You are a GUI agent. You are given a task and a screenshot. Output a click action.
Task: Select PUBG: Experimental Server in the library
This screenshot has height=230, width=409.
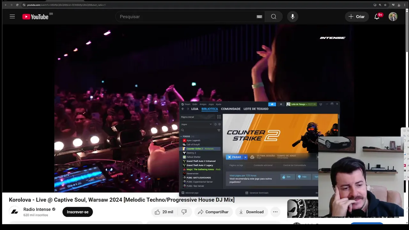pos(199,182)
